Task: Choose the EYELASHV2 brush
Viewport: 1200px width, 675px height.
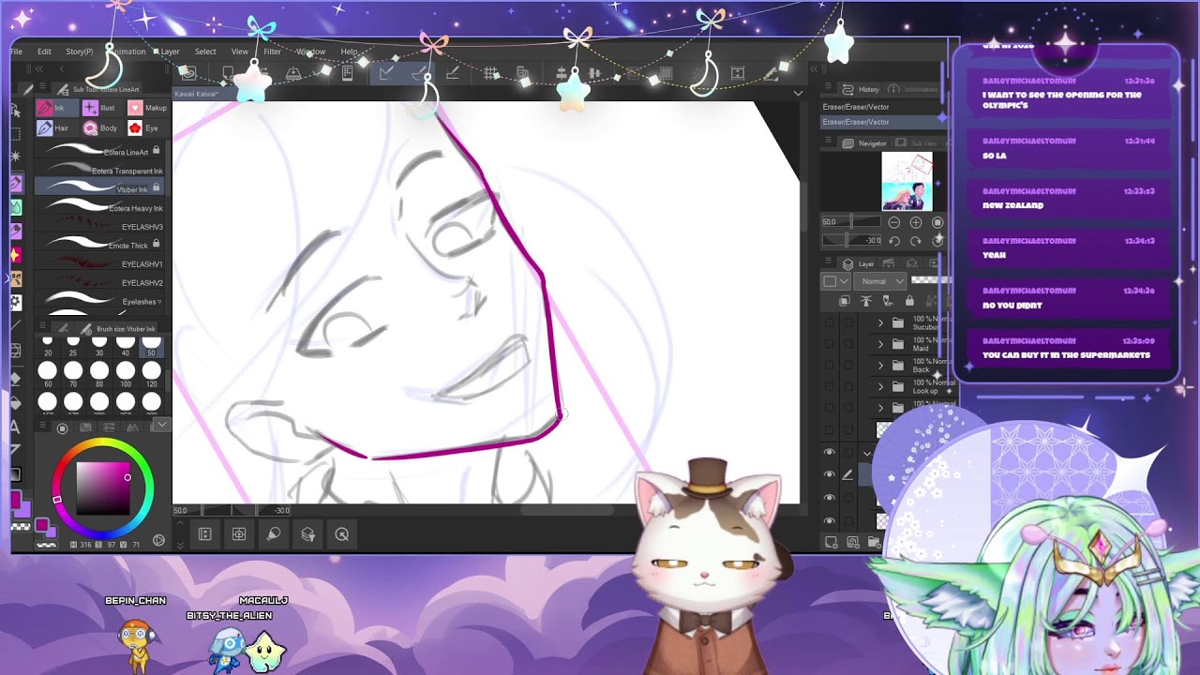Action: click(101, 282)
